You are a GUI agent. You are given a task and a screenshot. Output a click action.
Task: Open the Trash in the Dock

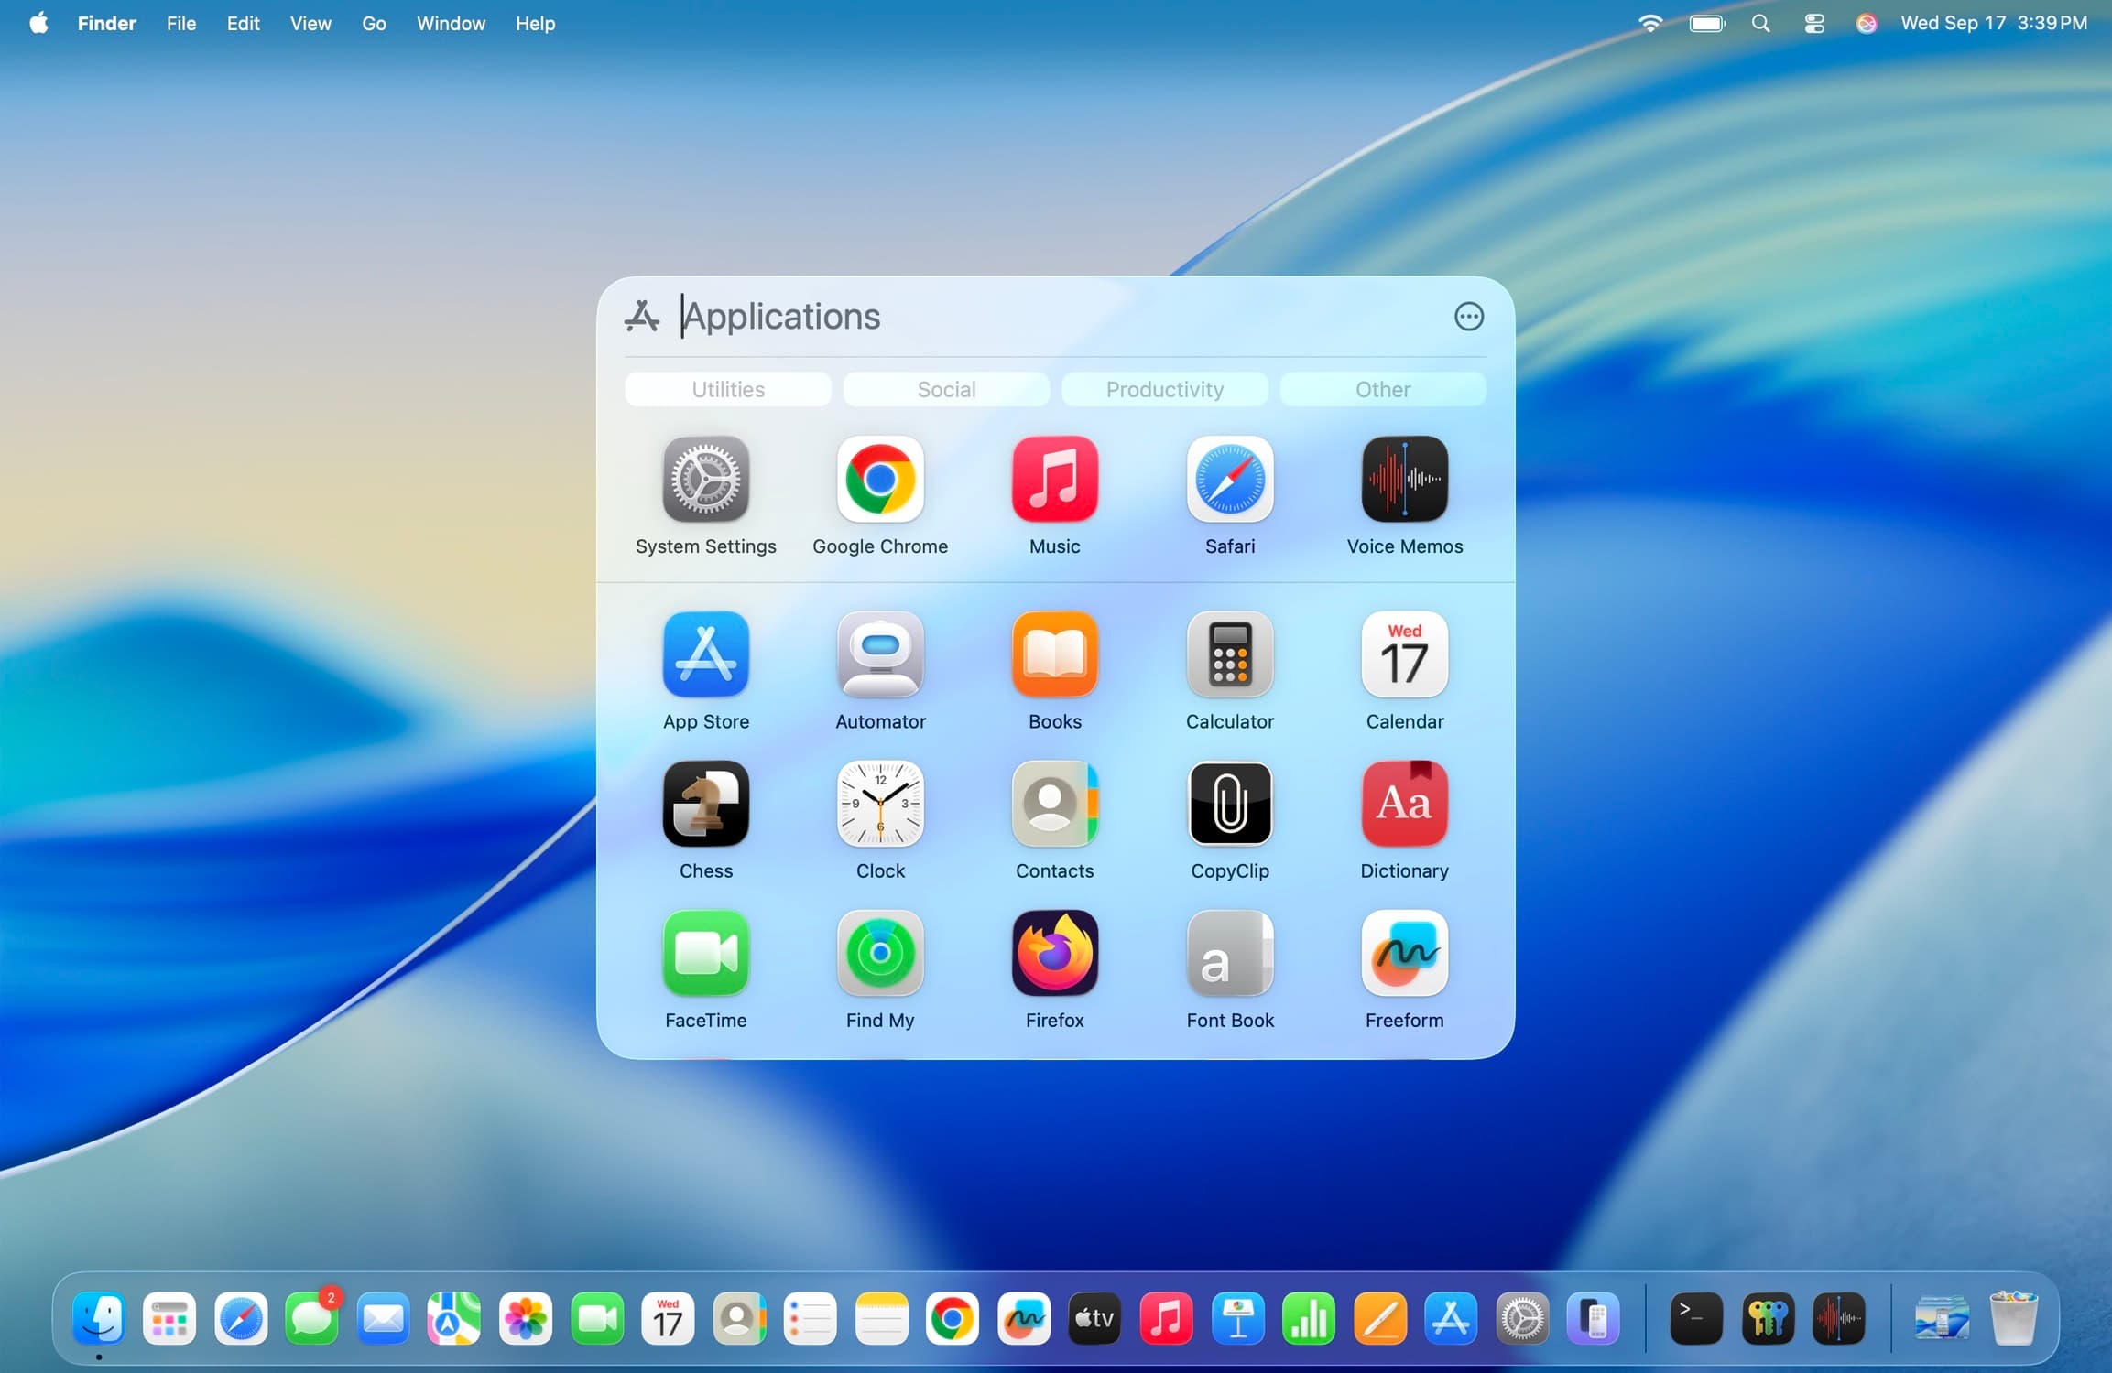2012,1318
